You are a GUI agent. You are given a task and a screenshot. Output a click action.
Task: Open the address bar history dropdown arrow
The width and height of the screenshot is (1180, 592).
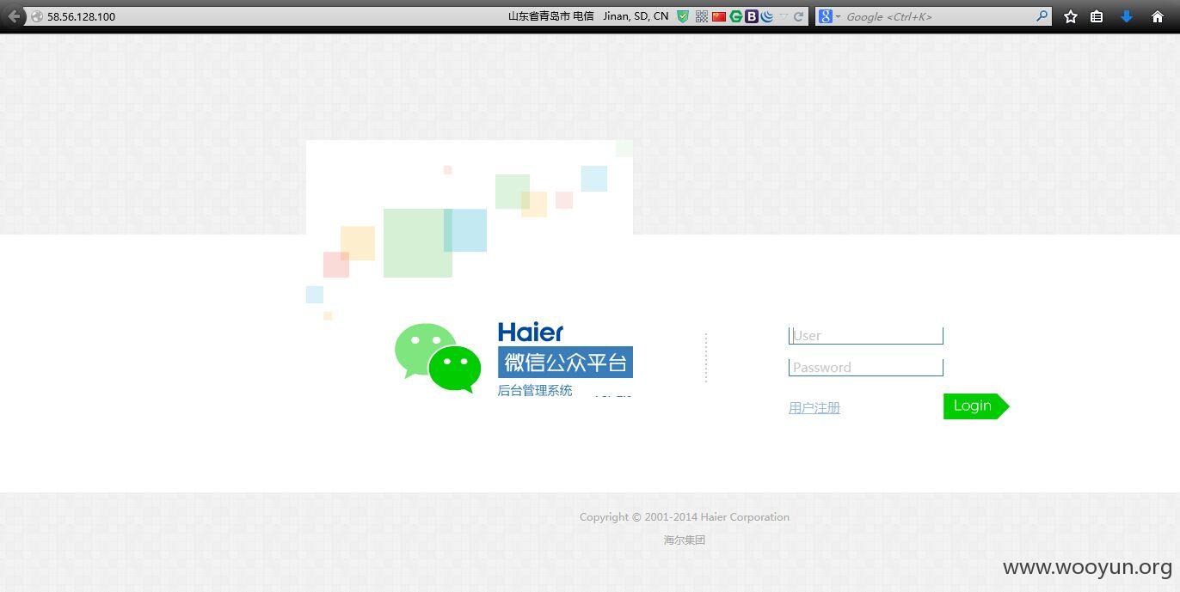coord(784,16)
